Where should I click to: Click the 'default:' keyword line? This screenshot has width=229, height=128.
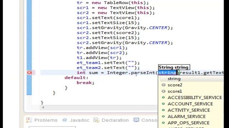point(77,78)
